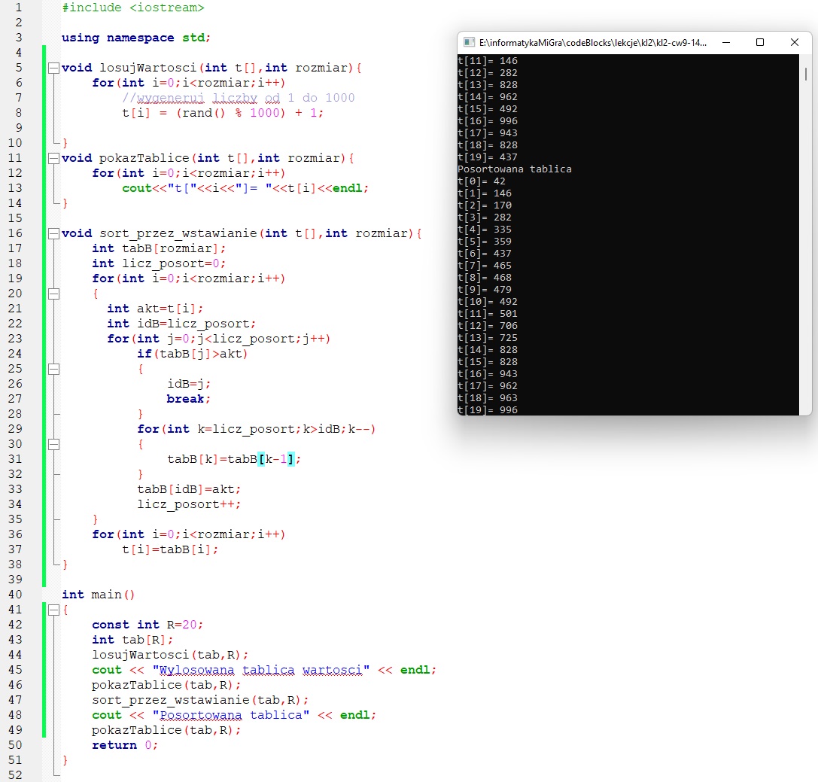Screen dimensions: 818x782
Task: Collapse the pokazTablice function fold at line 11
Action: pyautogui.click(x=53, y=158)
